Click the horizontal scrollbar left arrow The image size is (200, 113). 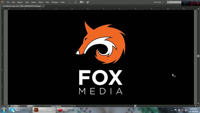75,106
